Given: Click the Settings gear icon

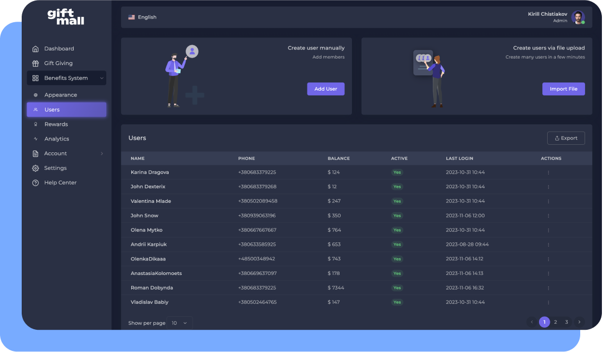Looking at the screenshot, I should pyautogui.click(x=36, y=168).
